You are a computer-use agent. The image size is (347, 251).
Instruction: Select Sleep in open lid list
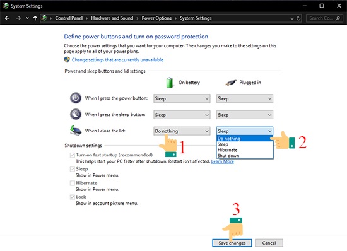(x=245, y=144)
